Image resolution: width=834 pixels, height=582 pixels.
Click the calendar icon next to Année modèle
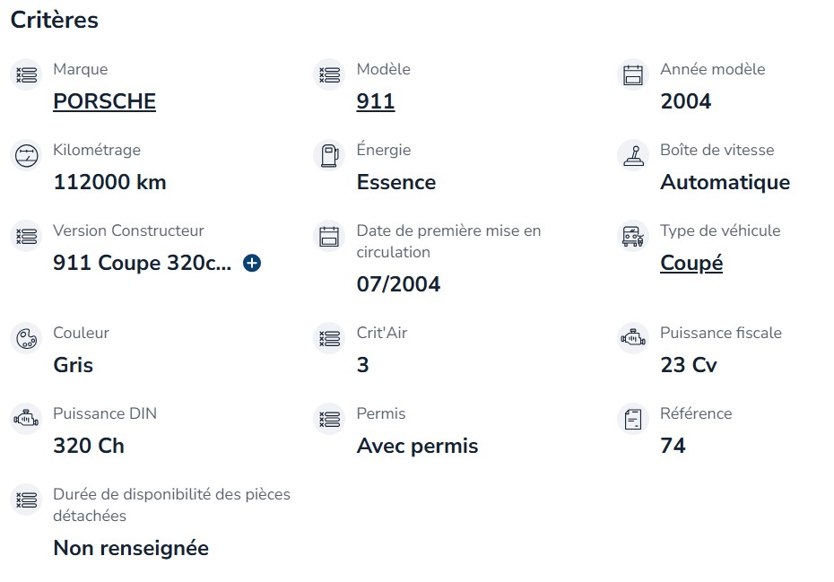pos(633,74)
